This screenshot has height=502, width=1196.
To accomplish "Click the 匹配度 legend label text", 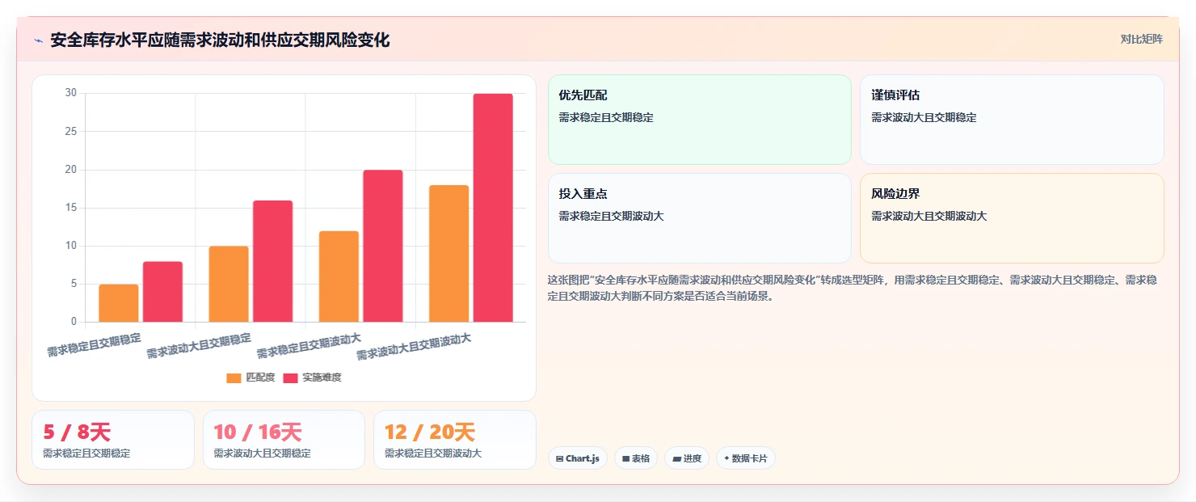I will click(260, 378).
